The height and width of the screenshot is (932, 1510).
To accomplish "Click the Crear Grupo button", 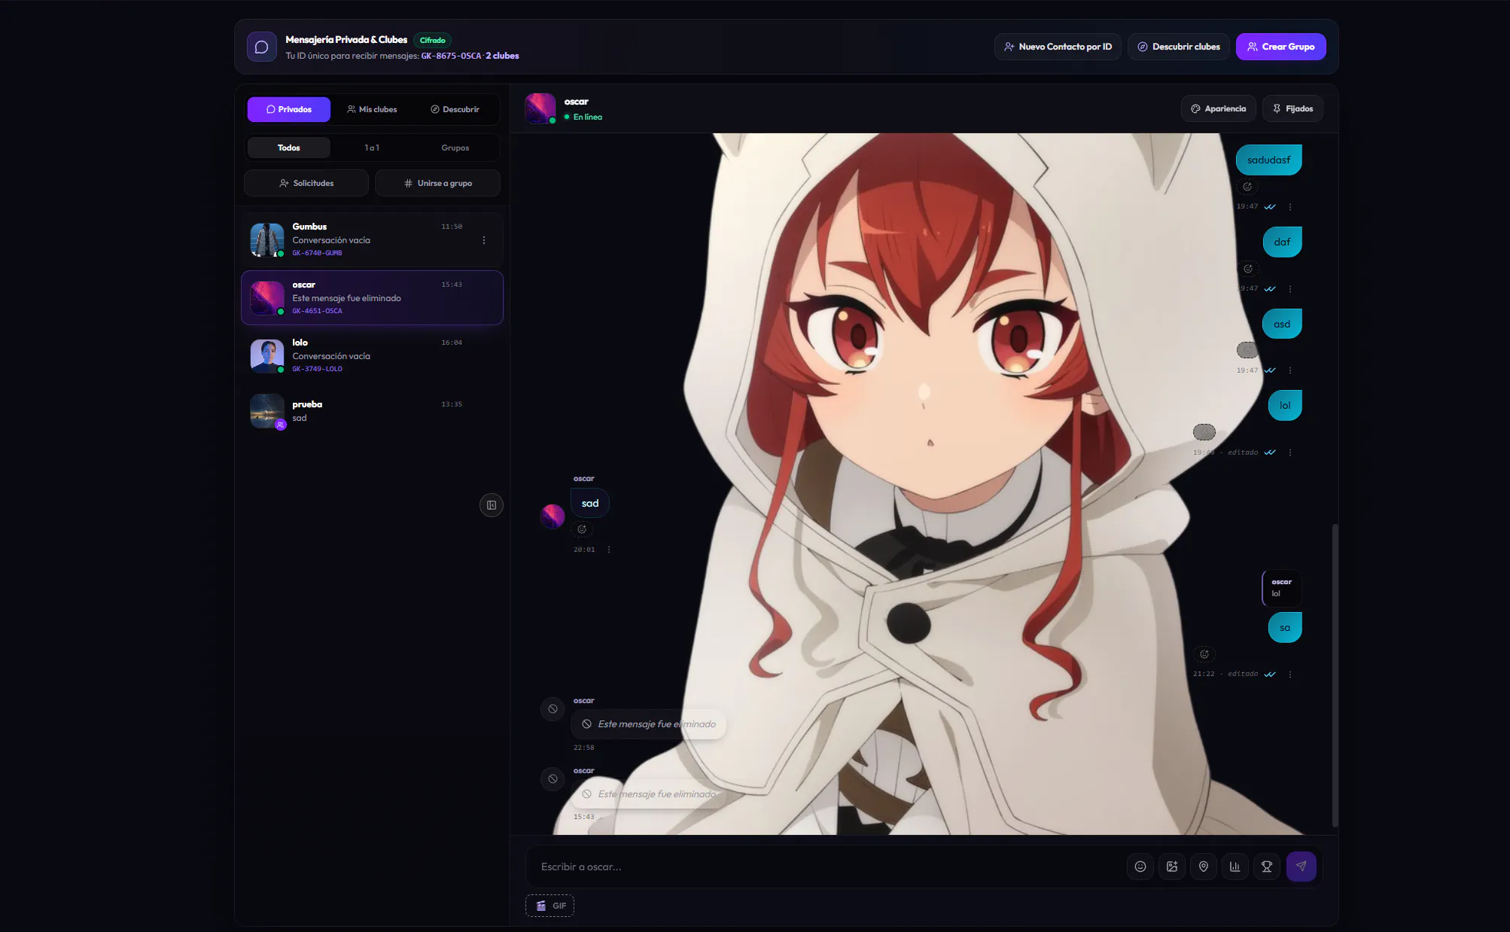I will (1281, 47).
